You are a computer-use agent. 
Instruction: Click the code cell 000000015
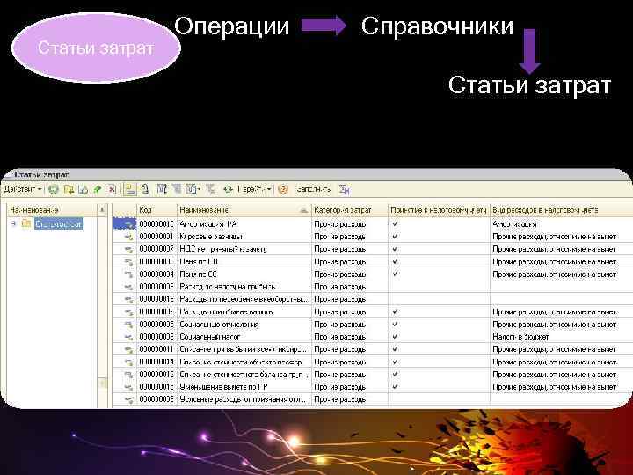pos(156,387)
